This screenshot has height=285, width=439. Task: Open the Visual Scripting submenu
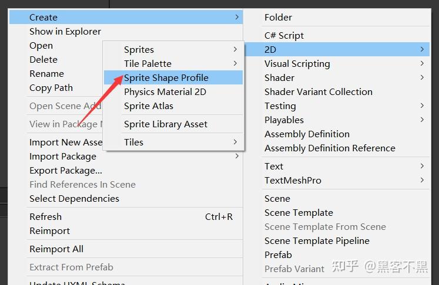click(x=297, y=63)
